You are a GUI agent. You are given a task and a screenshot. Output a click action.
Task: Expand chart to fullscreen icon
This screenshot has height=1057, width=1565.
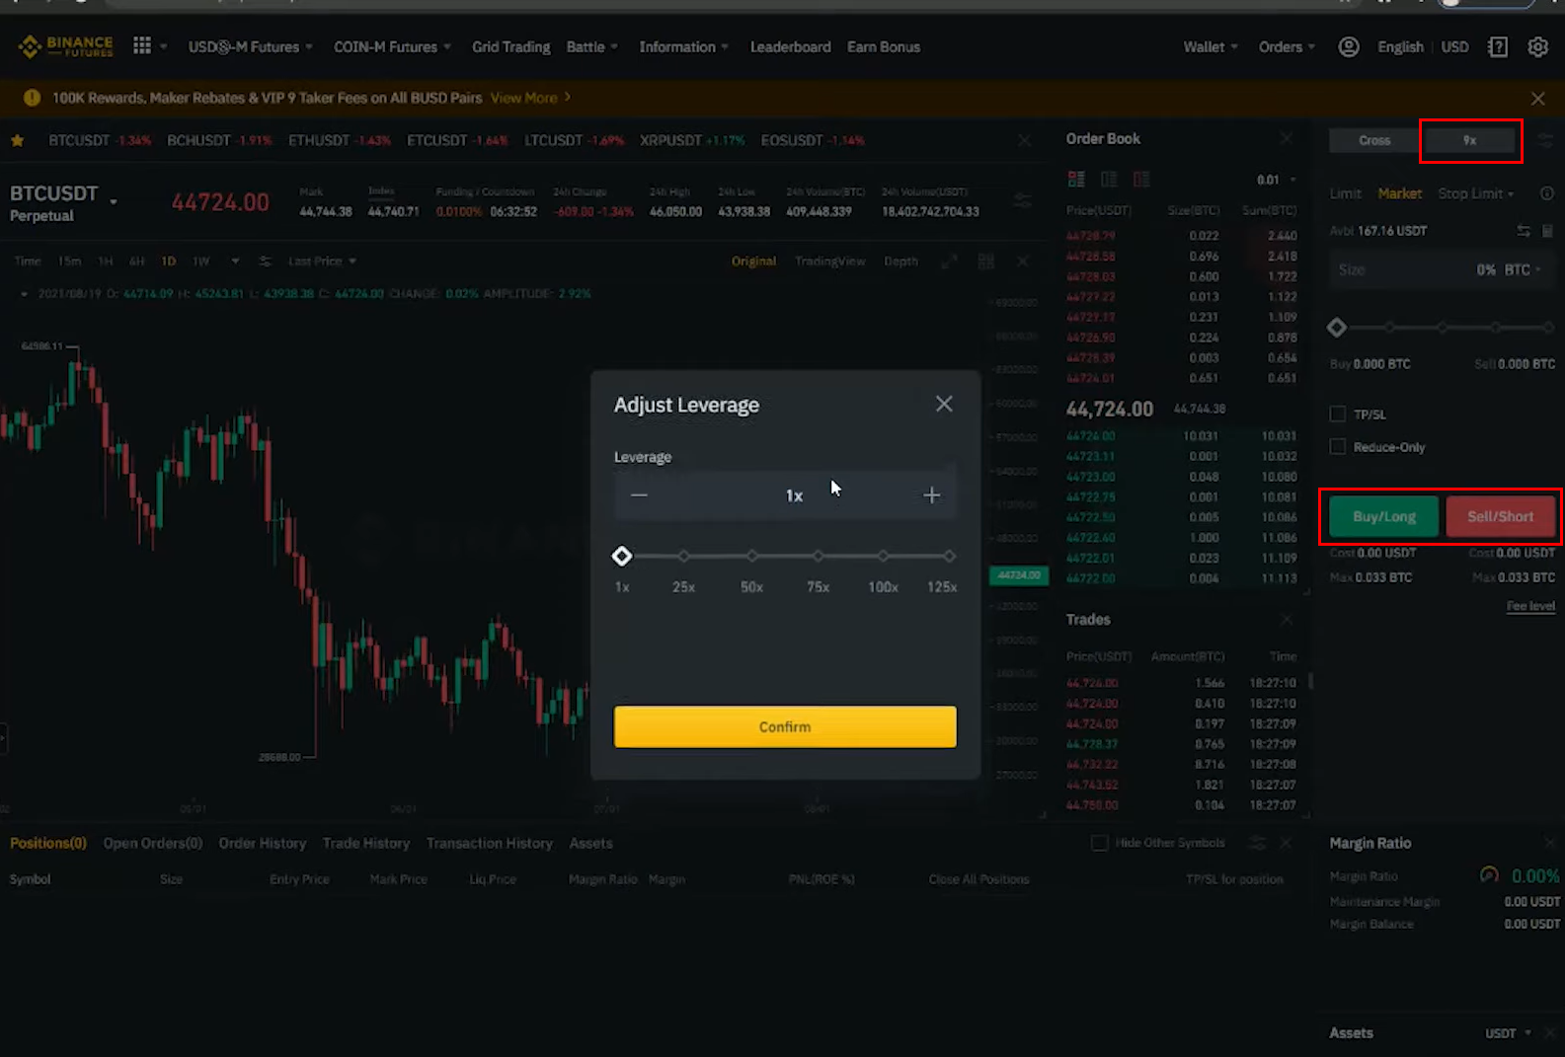[x=949, y=261]
